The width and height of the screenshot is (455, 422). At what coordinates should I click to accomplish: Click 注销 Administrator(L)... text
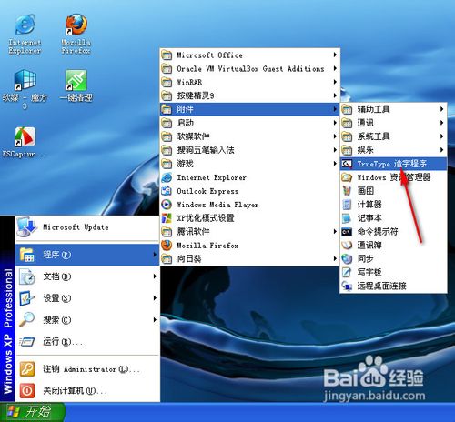(x=91, y=369)
